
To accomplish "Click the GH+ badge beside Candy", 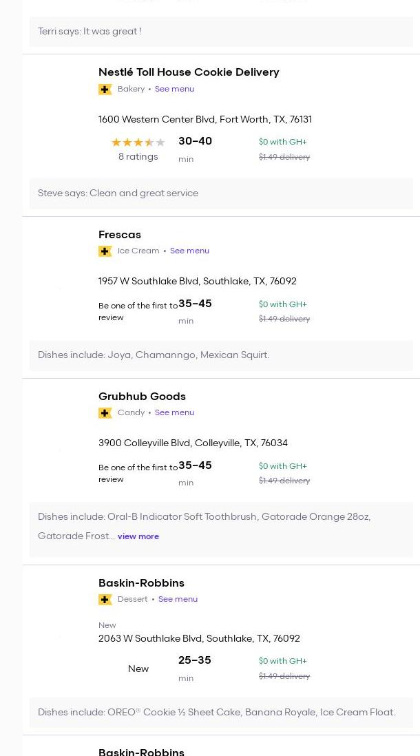I will (x=105, y=413).
